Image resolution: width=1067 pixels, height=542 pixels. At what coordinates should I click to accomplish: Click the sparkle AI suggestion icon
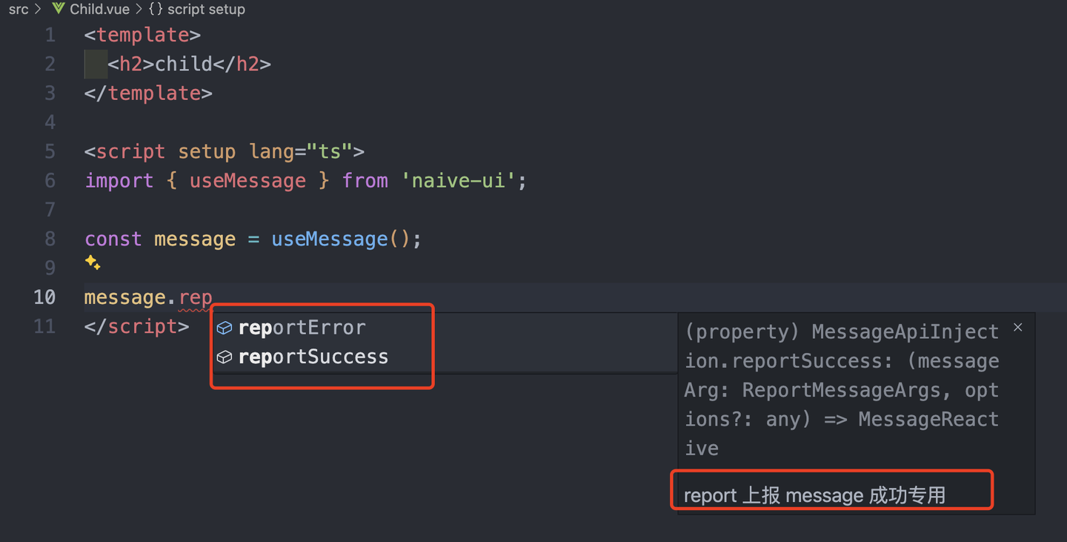[x=93, y=262]
